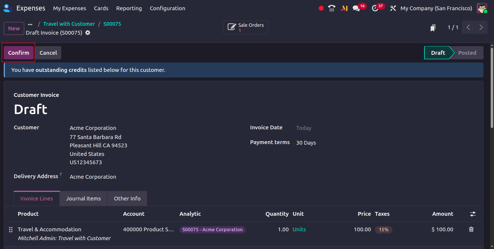Click the red recording indicator icon

321,8
